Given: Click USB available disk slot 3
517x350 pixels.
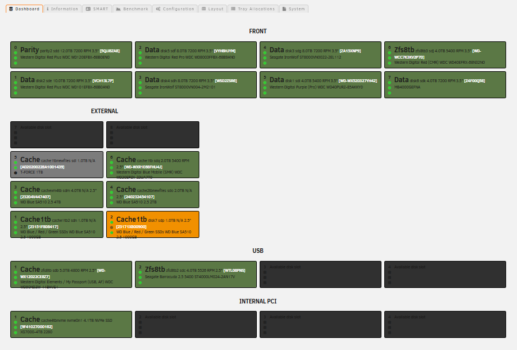Looking at the screenshot, I should point(321,275).
